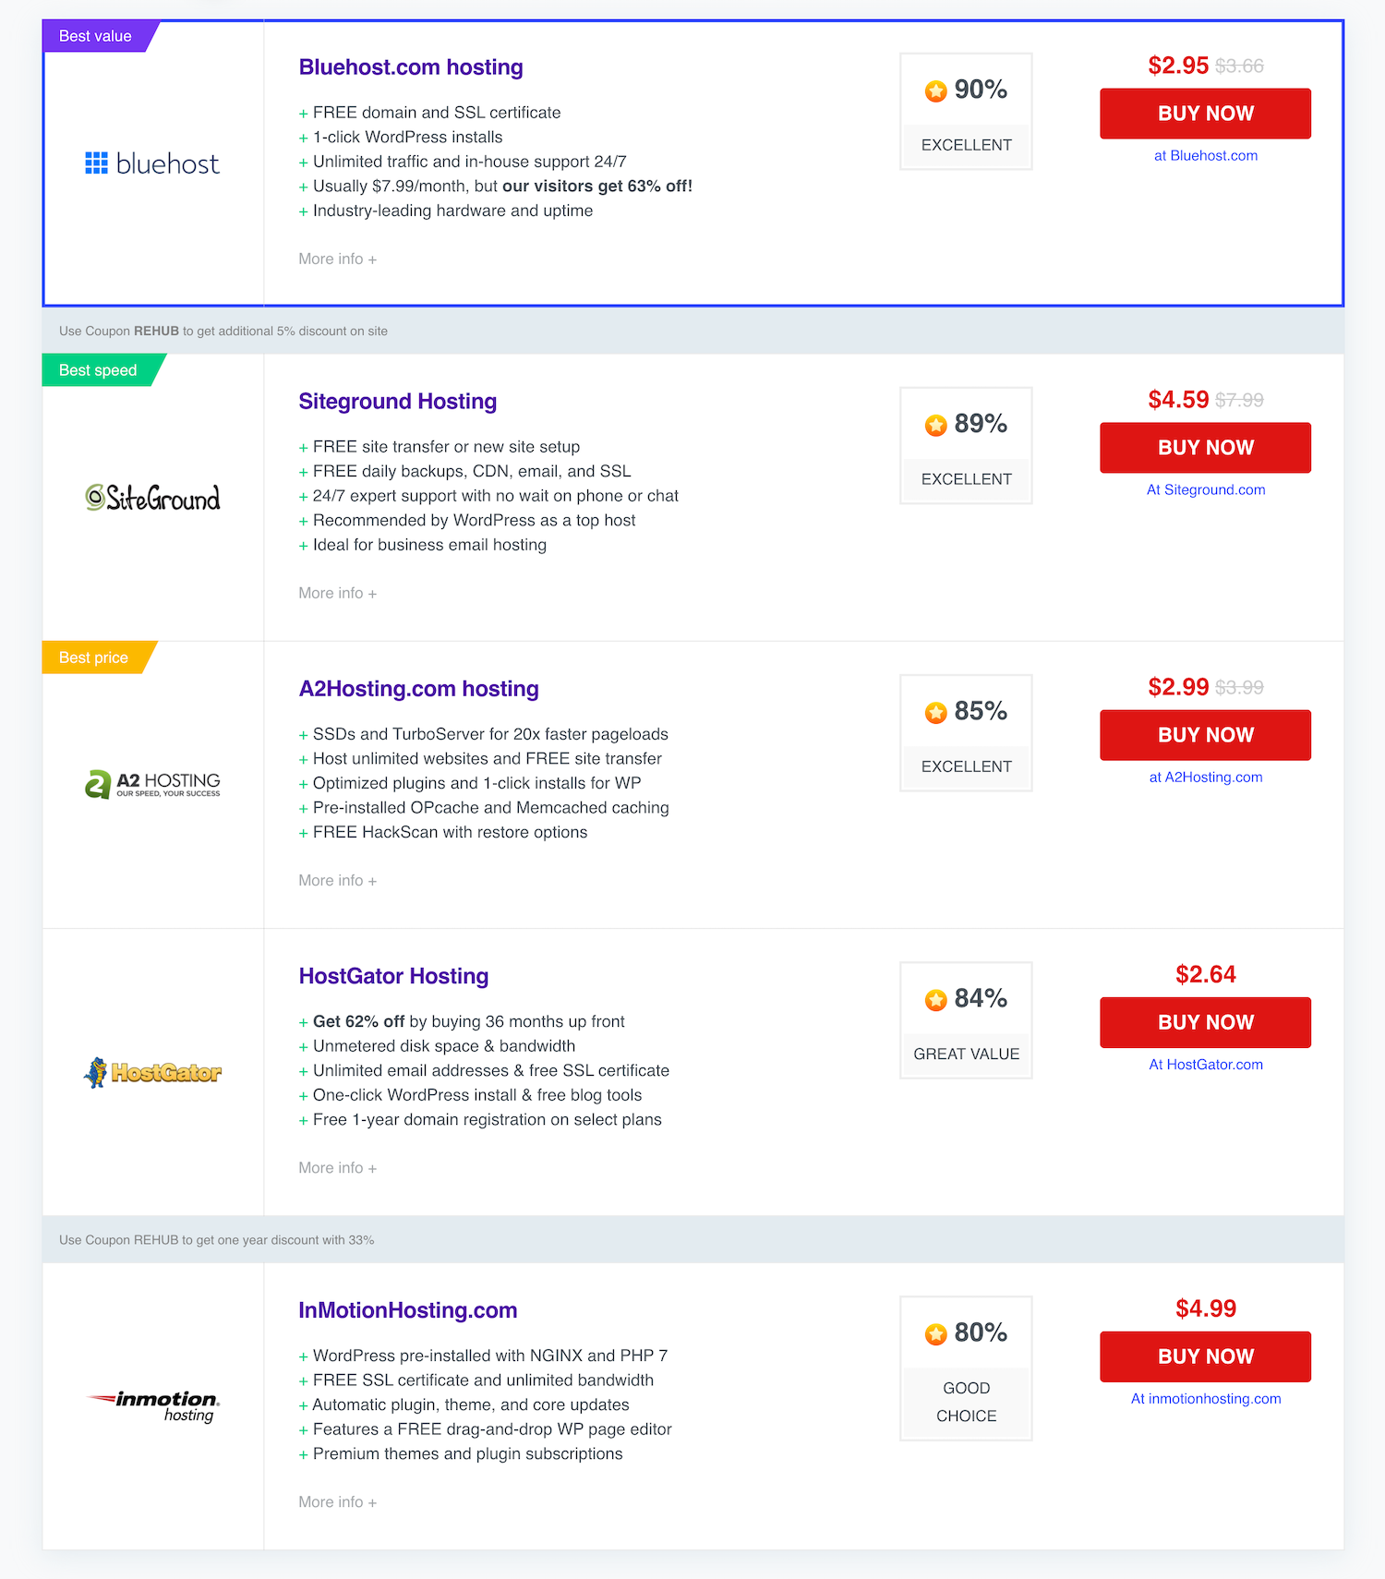This screenshot has width=1385, height=1579.
Task: Click the star icon beside 80% rating
Action: click(936, 1333)
